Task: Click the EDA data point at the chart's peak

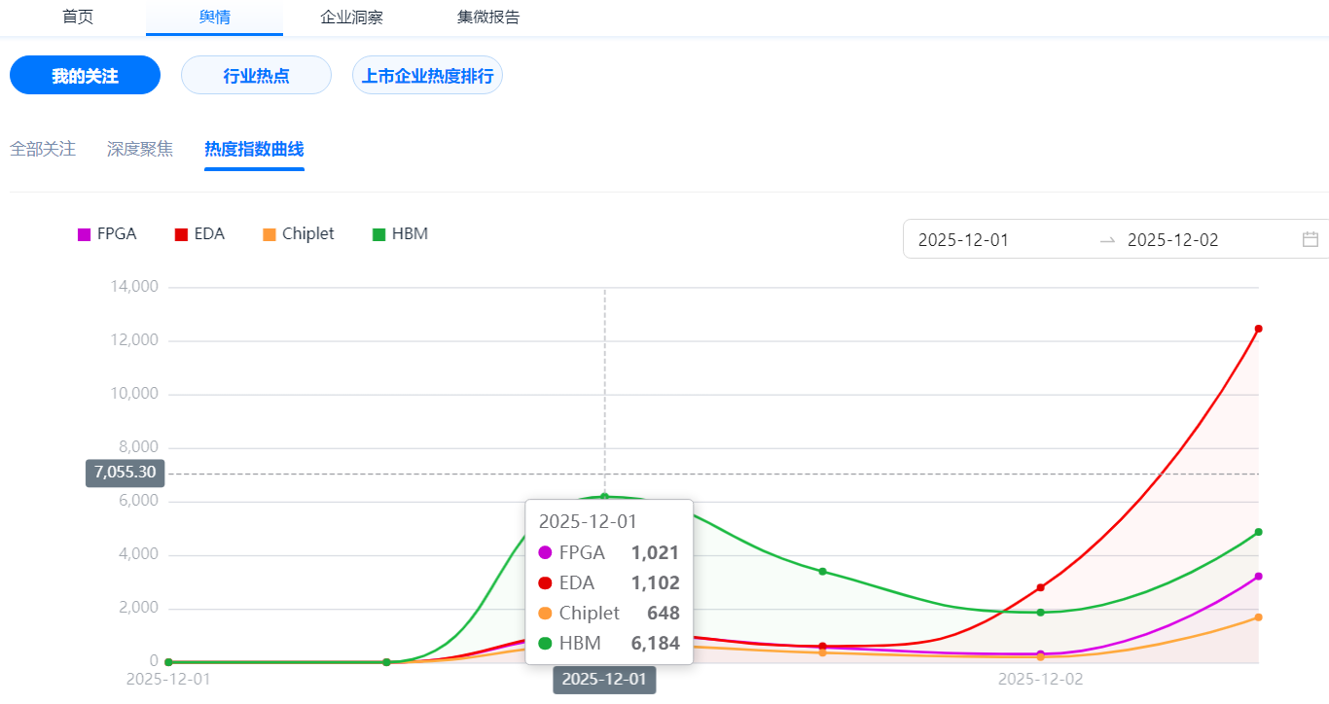Action: click(1258, 329)
